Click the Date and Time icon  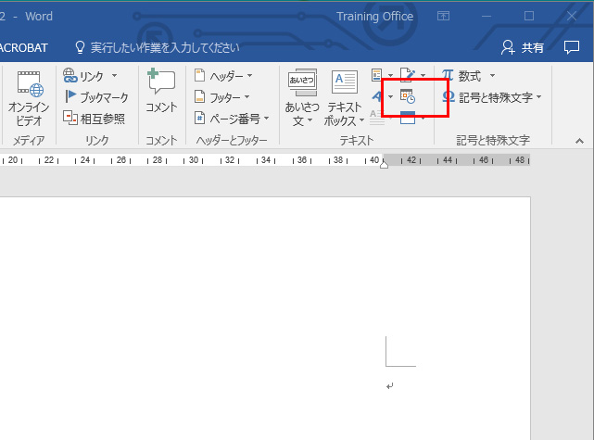(409, 96)
